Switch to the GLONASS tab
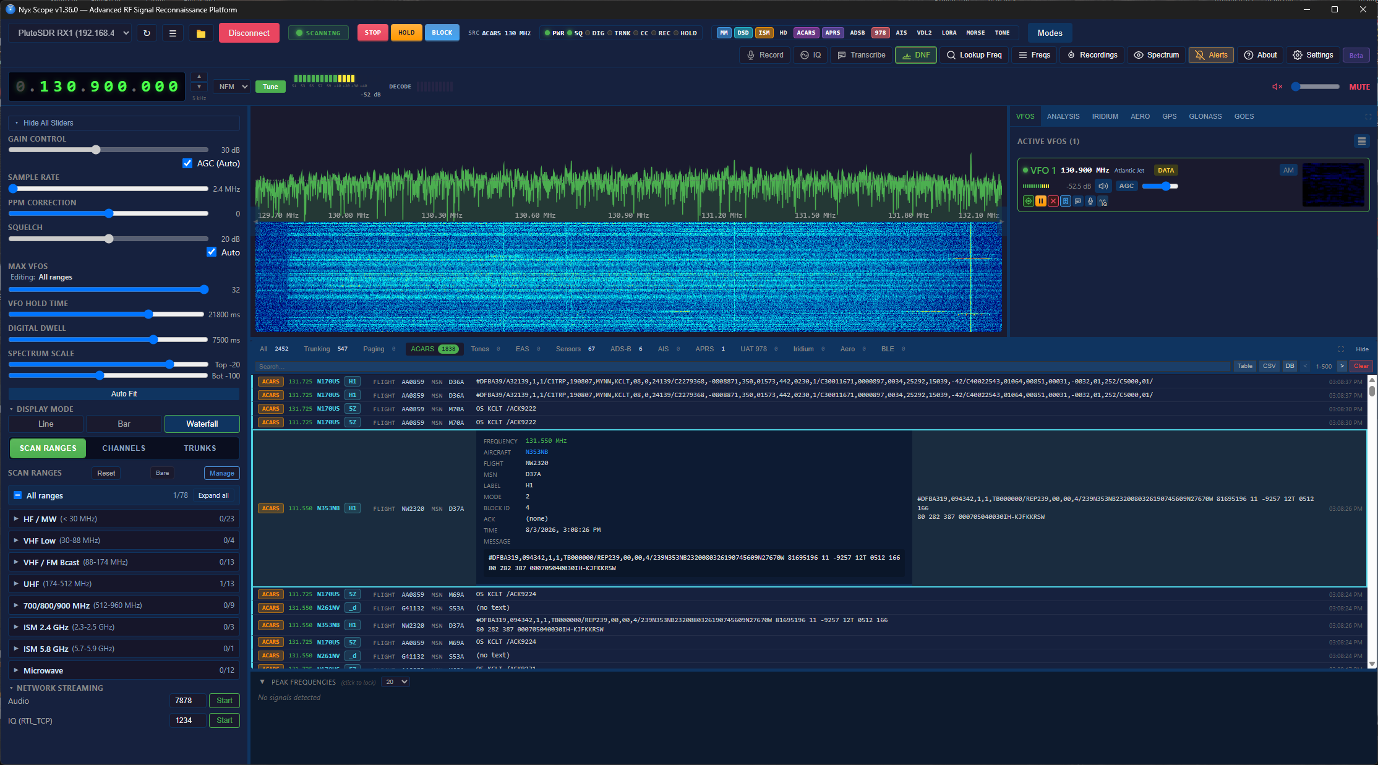Image resolution: width=1378 pixels, height=765 pixels. (1205, 116)
